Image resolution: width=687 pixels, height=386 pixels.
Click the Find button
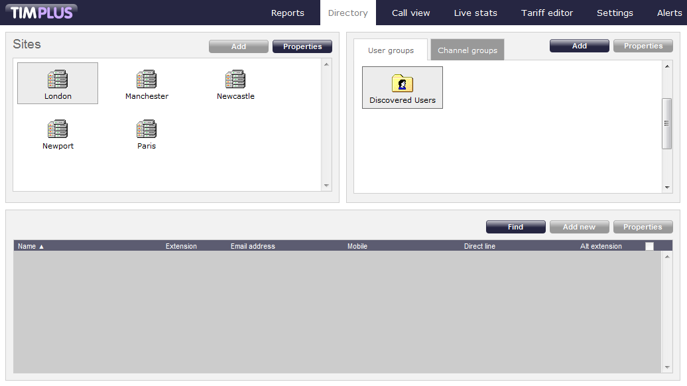click(x=515, y=227)
